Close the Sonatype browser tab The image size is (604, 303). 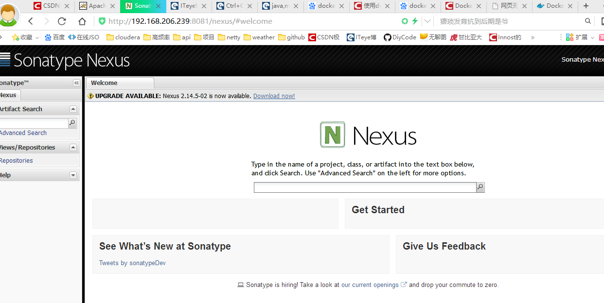pyautogui.click(x=159, y=6)
